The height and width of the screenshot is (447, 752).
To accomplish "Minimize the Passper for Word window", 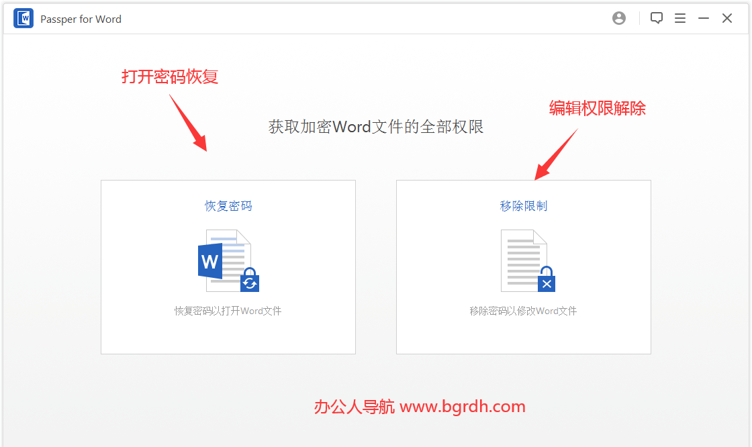I will [704, 18].
